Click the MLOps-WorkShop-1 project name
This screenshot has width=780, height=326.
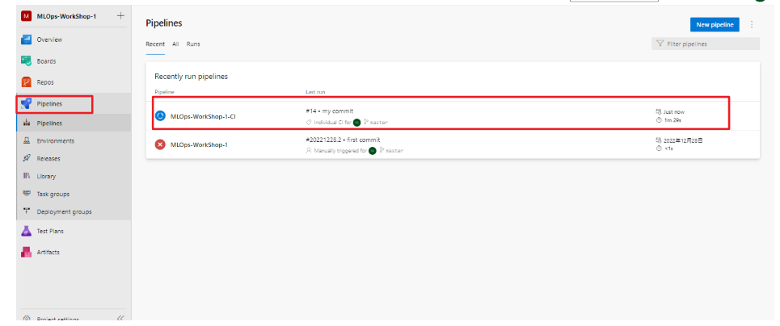(66, 16)
